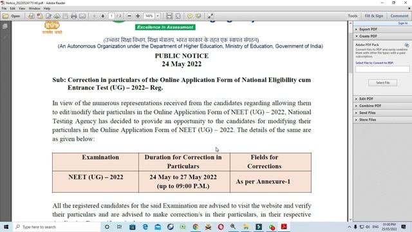
Task: Expand the Edit PDF section
Action: coord(382,99)
